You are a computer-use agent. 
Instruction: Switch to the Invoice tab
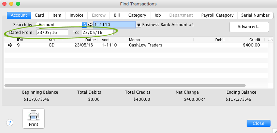tap(76, 15)
